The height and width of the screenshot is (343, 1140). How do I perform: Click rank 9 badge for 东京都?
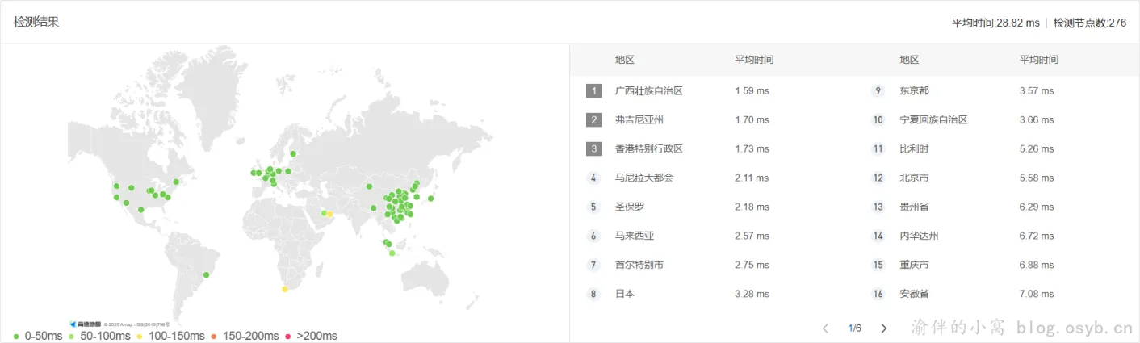[878, 91]
